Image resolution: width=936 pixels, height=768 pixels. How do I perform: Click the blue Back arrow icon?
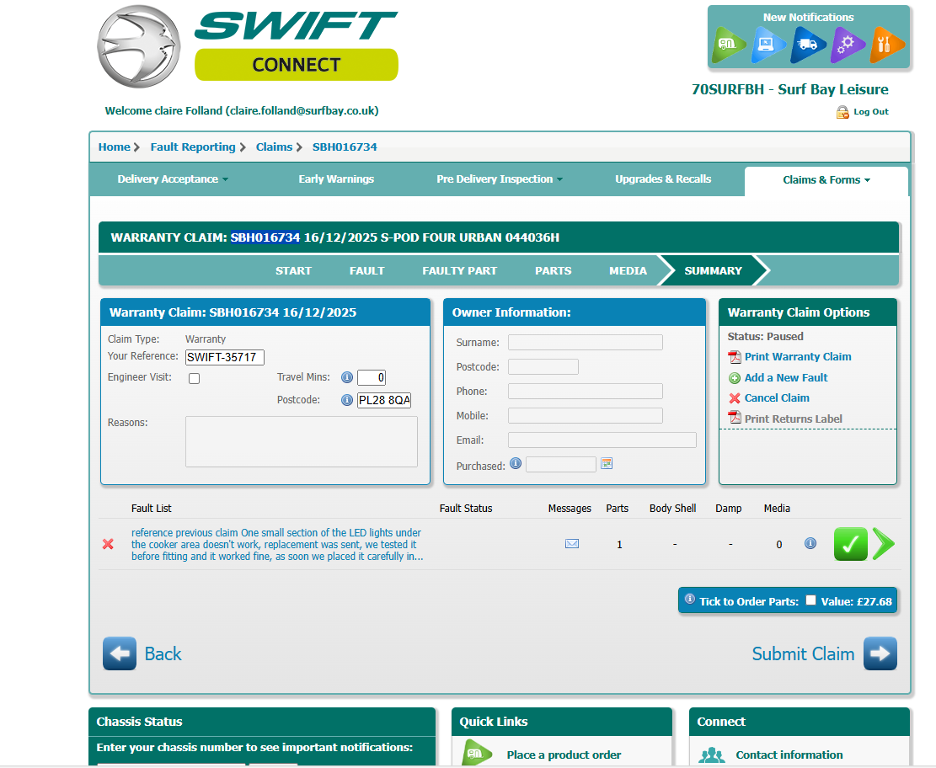(x=120, y=653)
